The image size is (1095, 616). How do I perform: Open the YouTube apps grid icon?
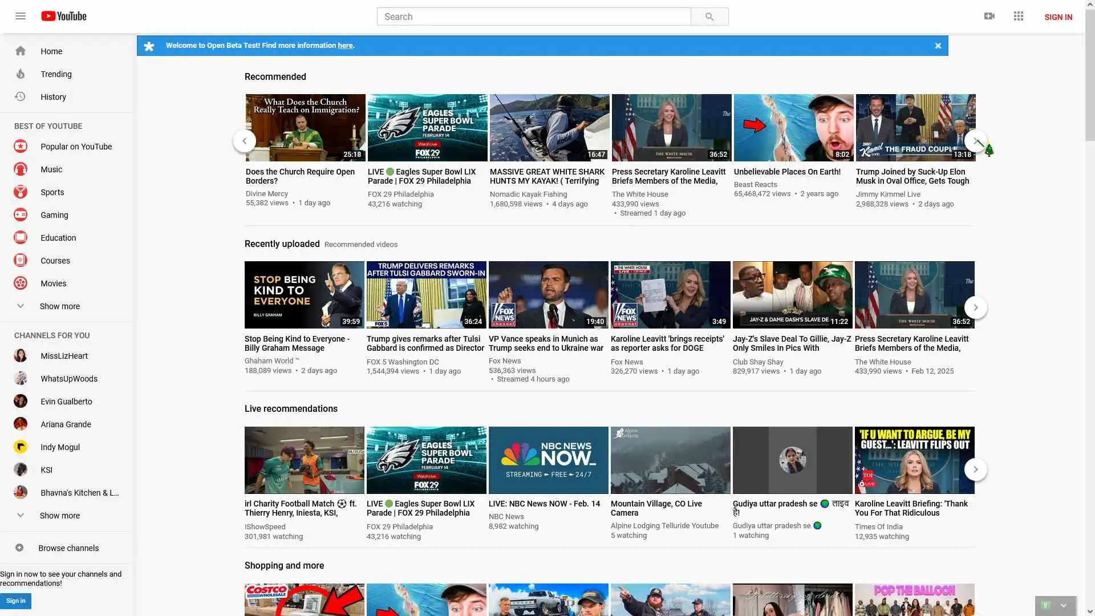tap(1019, 16)
